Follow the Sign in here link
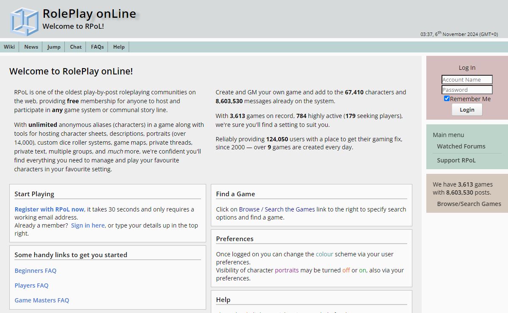The width and height of the screenshot is (508, 313). coord(88,225)
